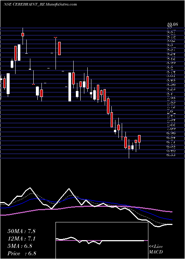Viewport: 185px width, 259px height.
Task: Click the 9.24 price axis label
Action: (171, 54)
